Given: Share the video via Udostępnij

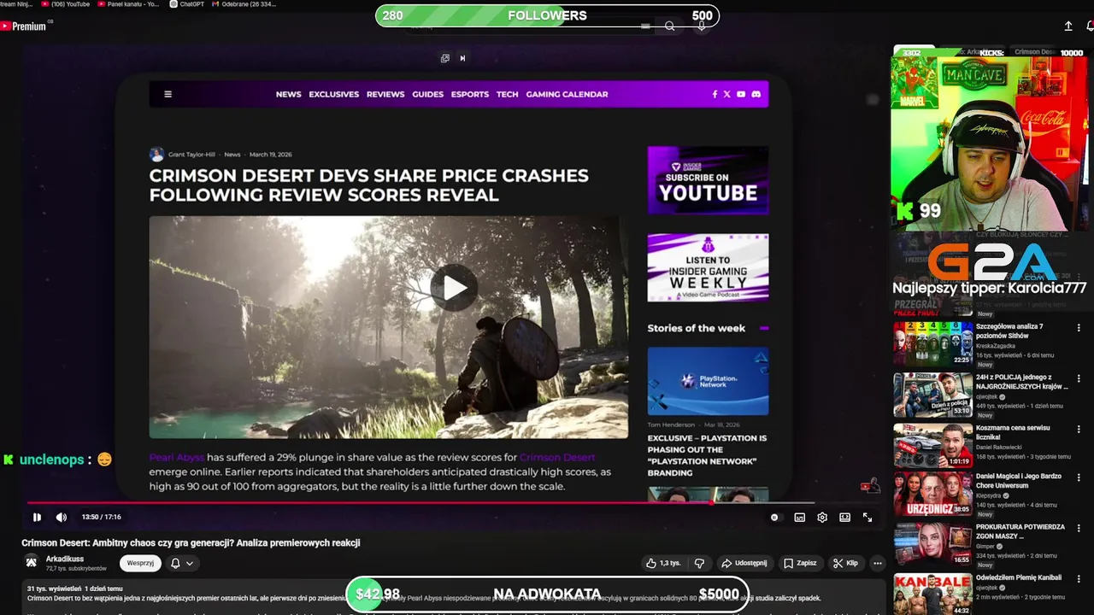Looking at the screenshot, I should [744, 563].
